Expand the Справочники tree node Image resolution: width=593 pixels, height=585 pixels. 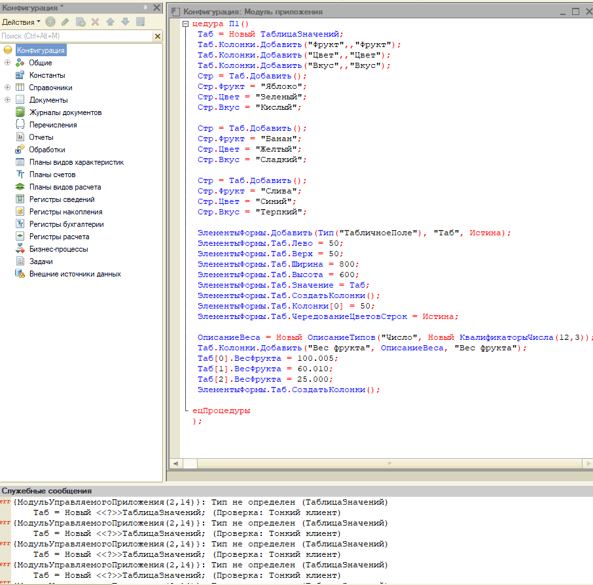(x=7, y=88)
